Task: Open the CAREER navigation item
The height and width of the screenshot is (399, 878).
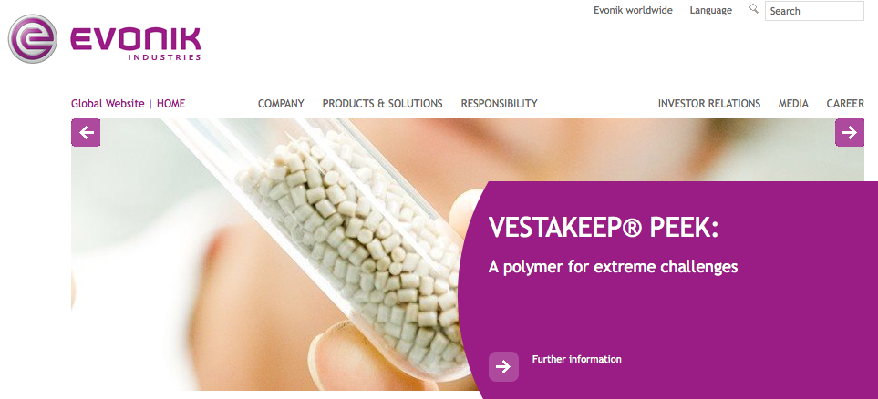Action: [x=845, y=104]
